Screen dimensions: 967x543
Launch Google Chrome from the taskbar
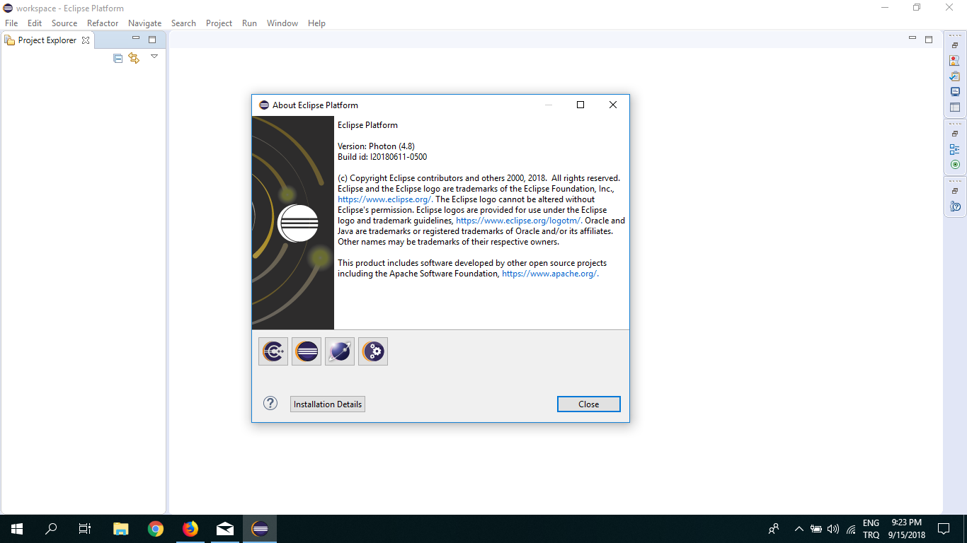(156, 529)
